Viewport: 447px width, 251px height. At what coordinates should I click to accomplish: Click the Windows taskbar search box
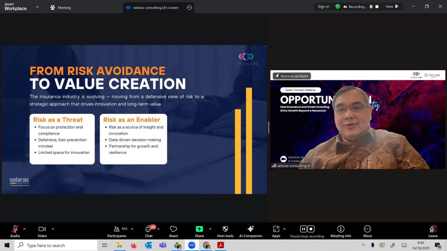pos(56,245)
